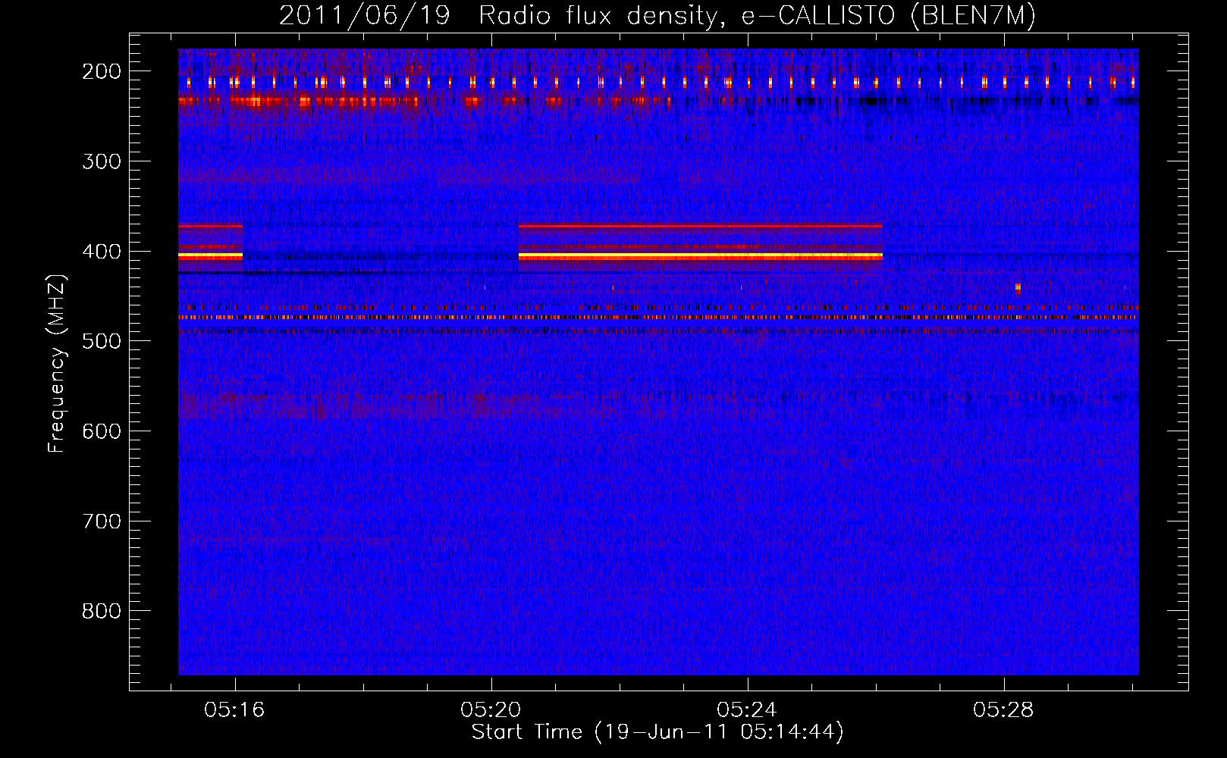Click the 700 frequency tick label
The image size is (1227, 758).
(102, 522)
